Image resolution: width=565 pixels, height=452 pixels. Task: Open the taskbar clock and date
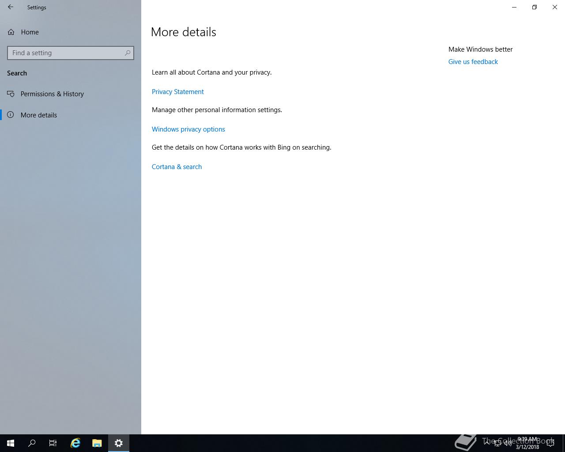point(527,443)
